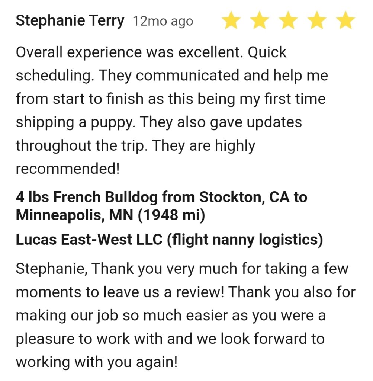This screenshot has height=381, width=373.
Task: Click 'moments to leave us a review!' line
Action: point(120,292)
